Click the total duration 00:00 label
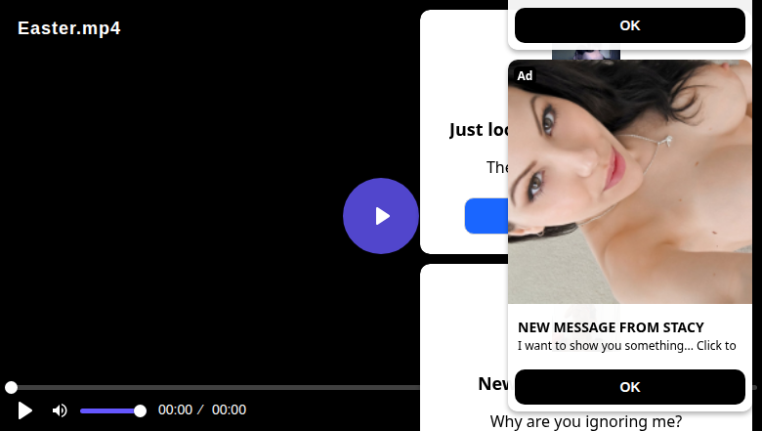The image size is (762, 431). [x=229, y=409]
